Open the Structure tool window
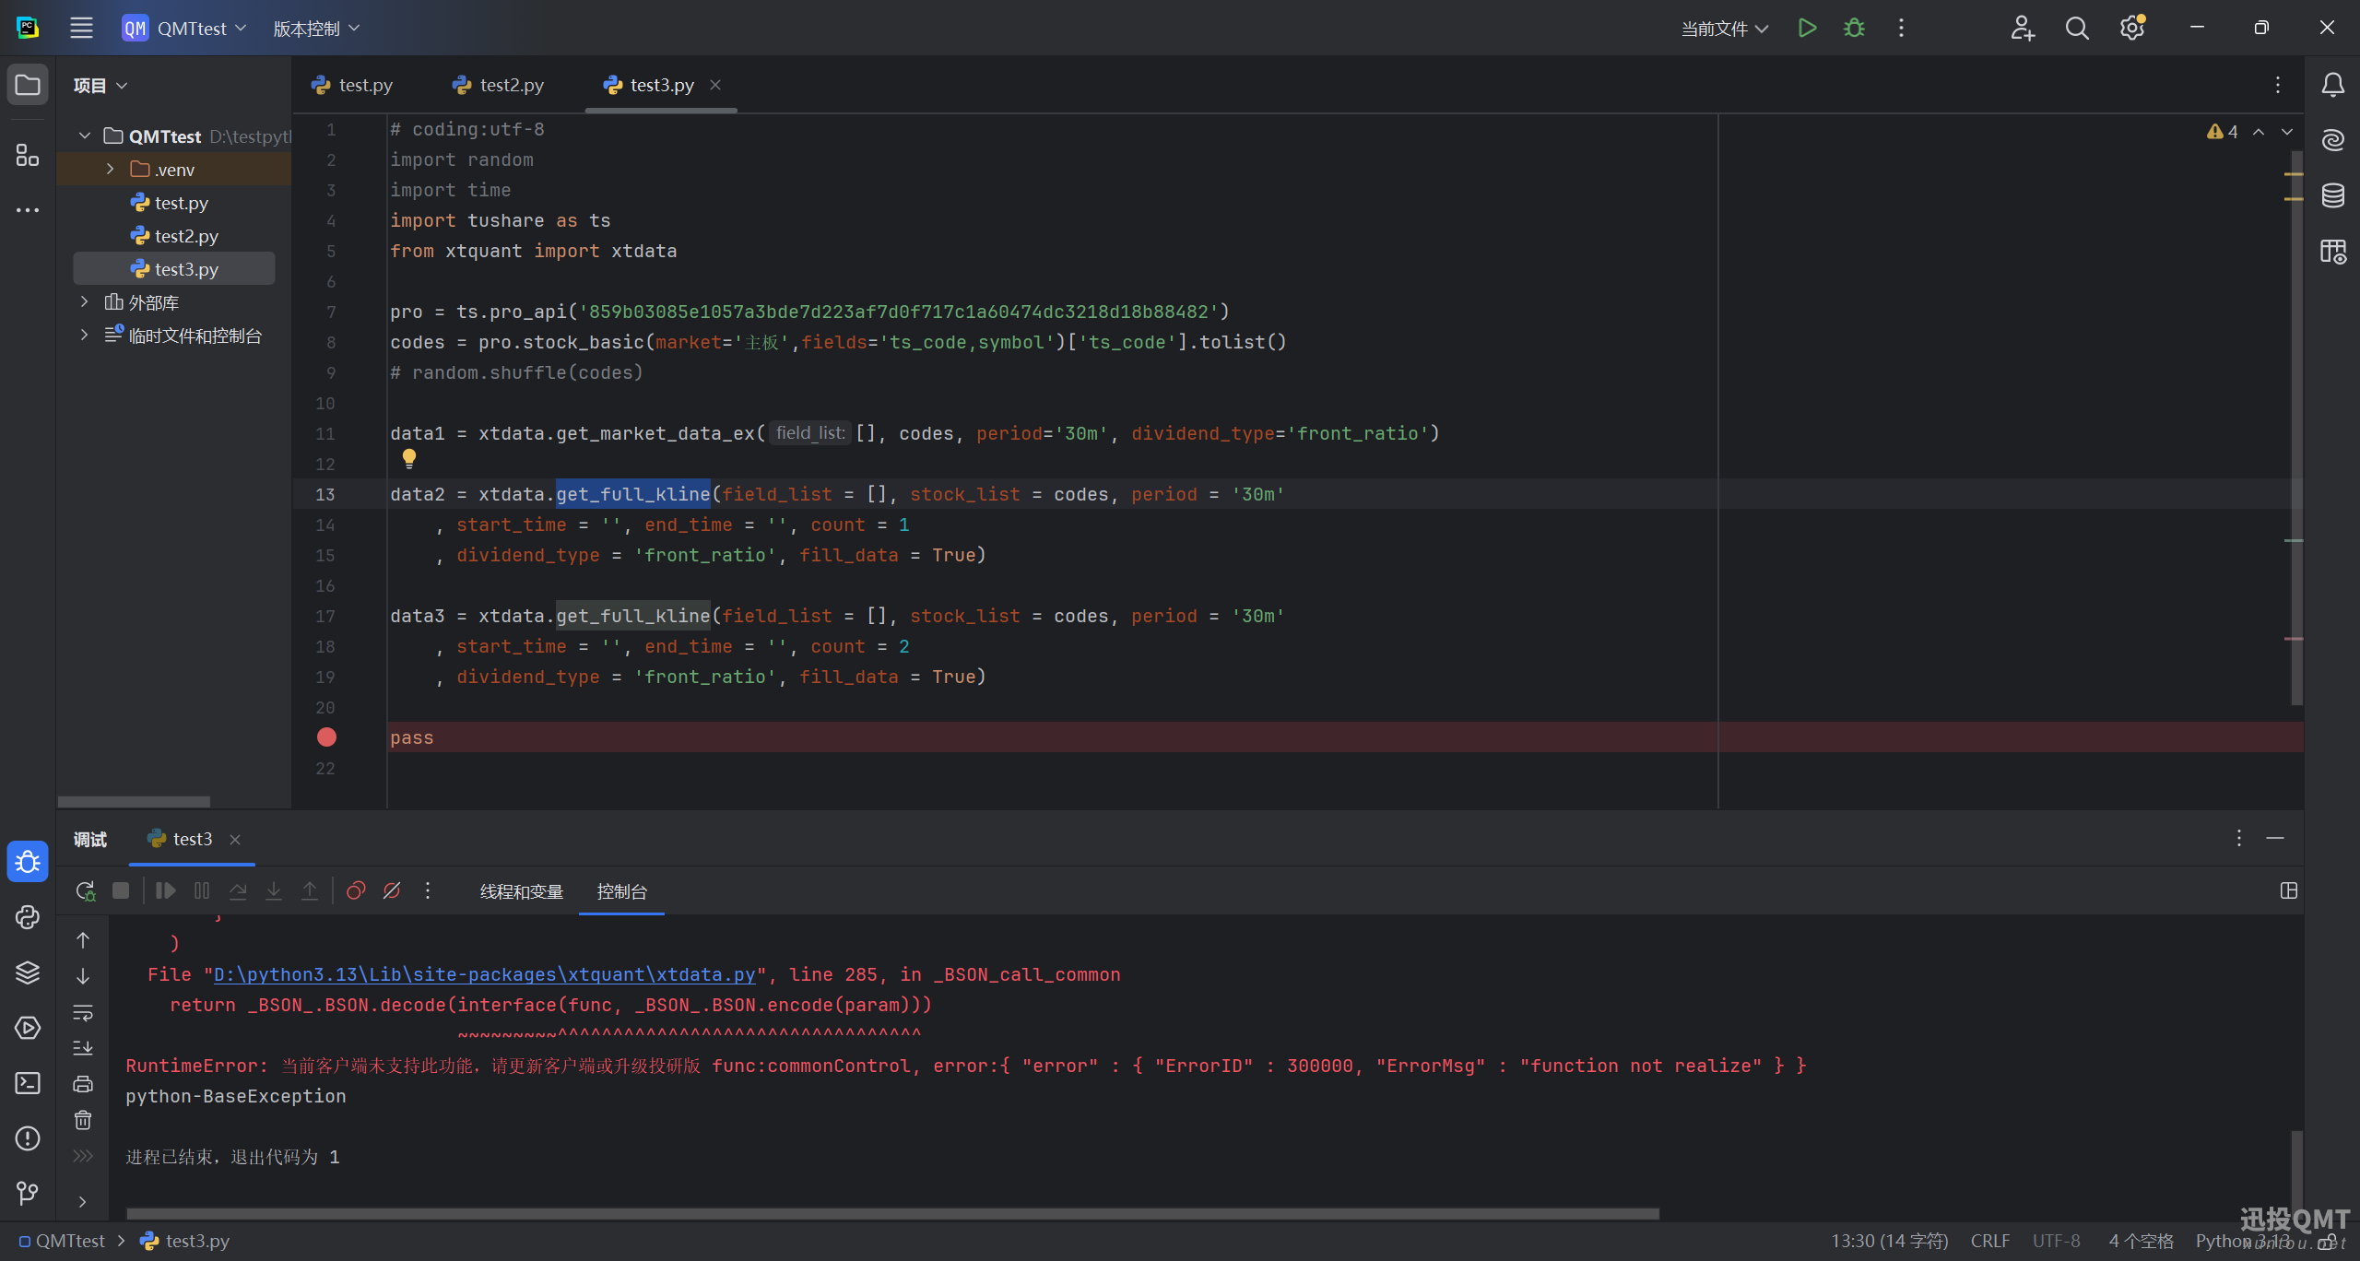The height and width of the screenshot is (1261, 2360). point(28,155)
